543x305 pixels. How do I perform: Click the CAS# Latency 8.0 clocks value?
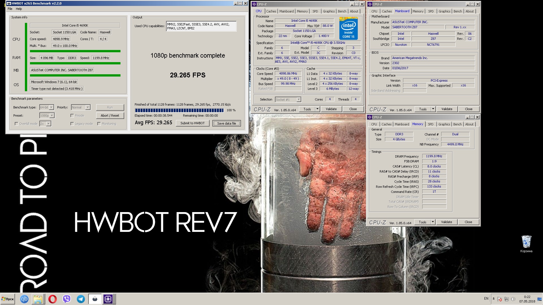(x=434, y=166)
